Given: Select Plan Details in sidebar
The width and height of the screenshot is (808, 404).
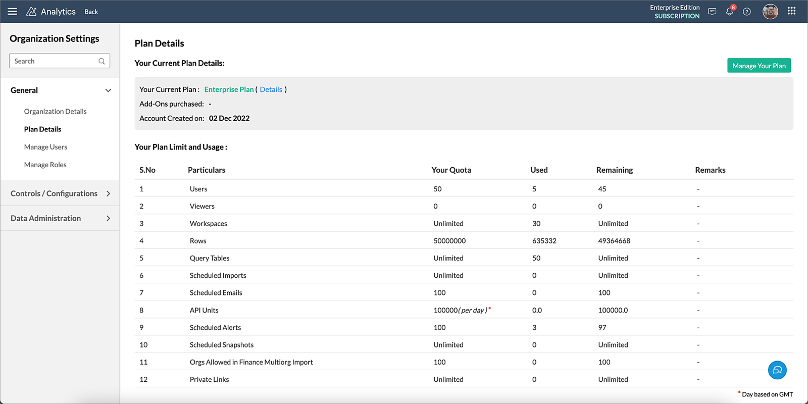Looking at the screenshot, I should [x=42, y=129].
